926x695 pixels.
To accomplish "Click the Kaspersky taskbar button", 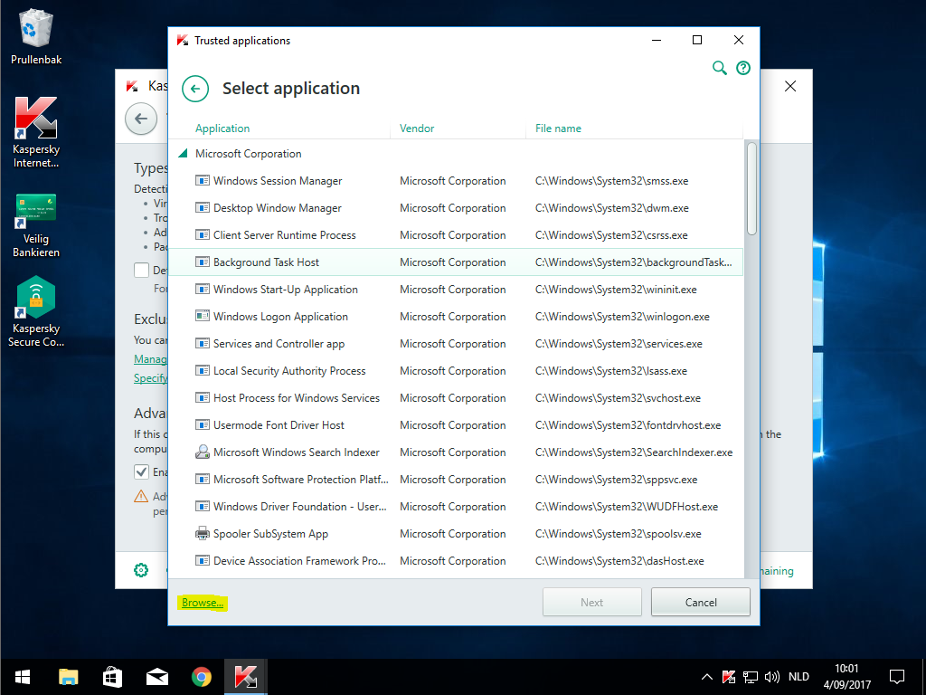I will 246,677.
